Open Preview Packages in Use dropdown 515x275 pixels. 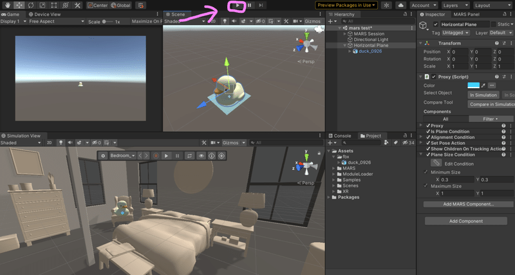[x=346, y=5]
